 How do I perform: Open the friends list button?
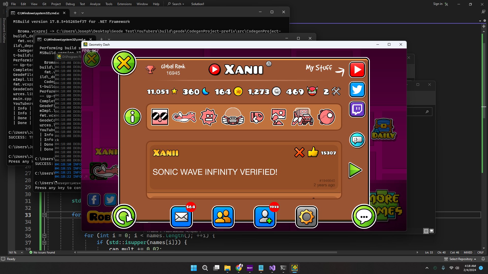tap(223, 217)
